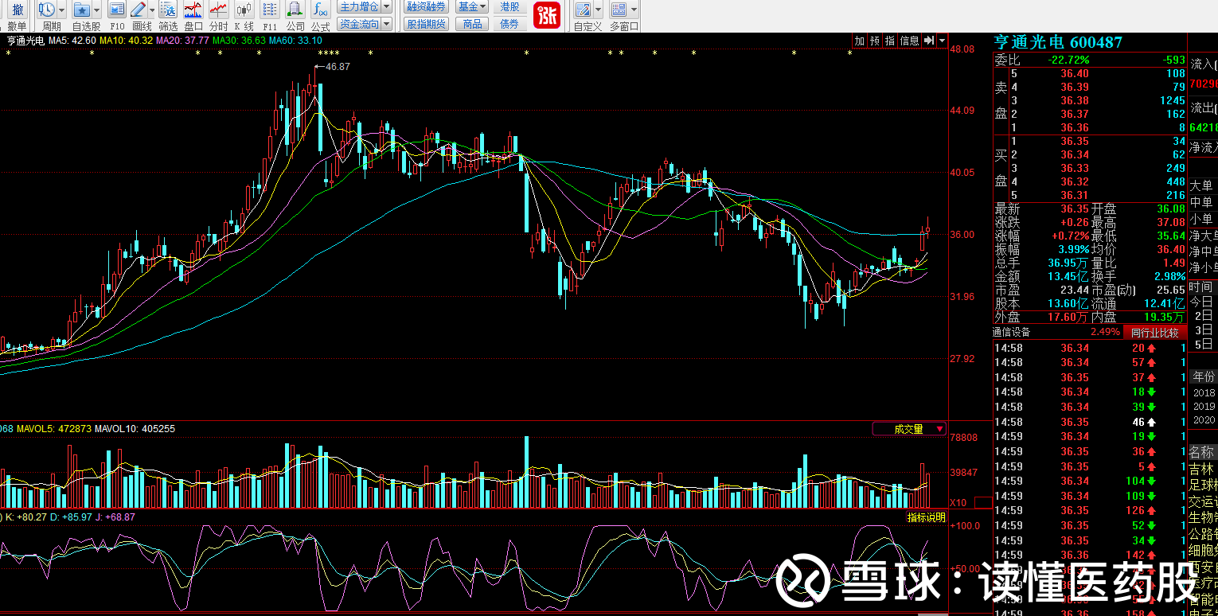This screenshot has height=616, width=1218.
Task: Click the 债券 bonds button
Action: coord(509,24)
